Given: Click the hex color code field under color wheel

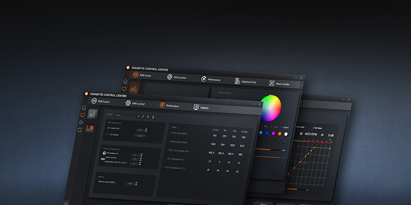Looking at the screenshot, I should 286,128.
